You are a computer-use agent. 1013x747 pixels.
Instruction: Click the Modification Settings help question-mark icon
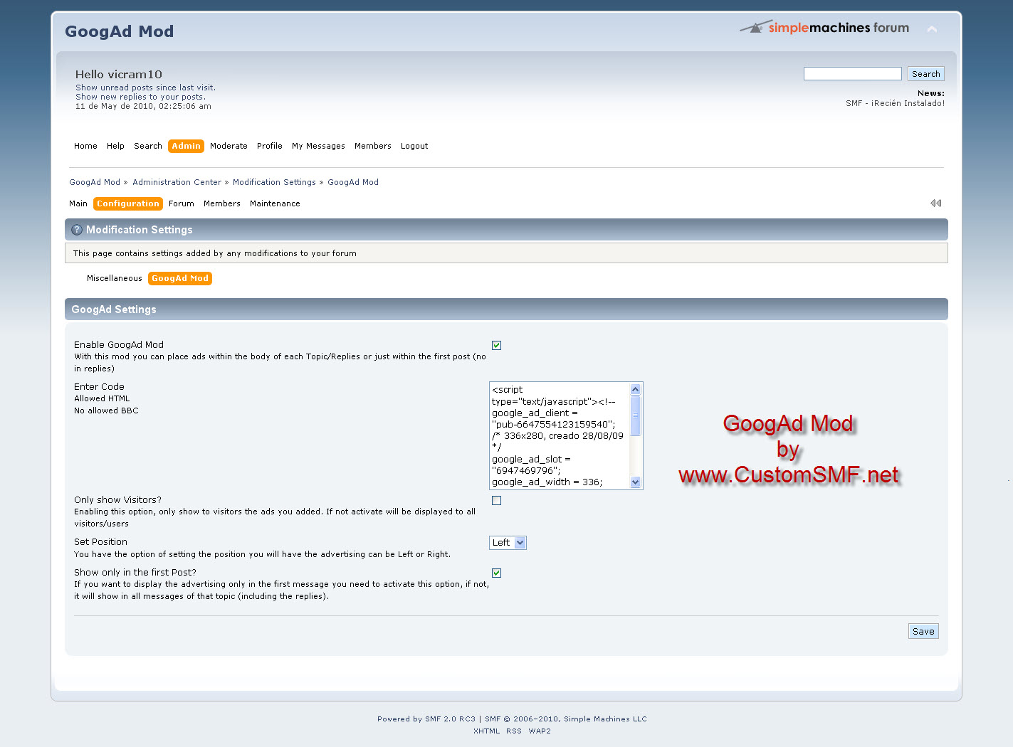coord(77,230)
